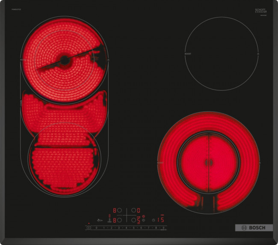Viewport: 278px width, 245px height.
Task: Tap the timer display showing 15
Action: [161, 220]
